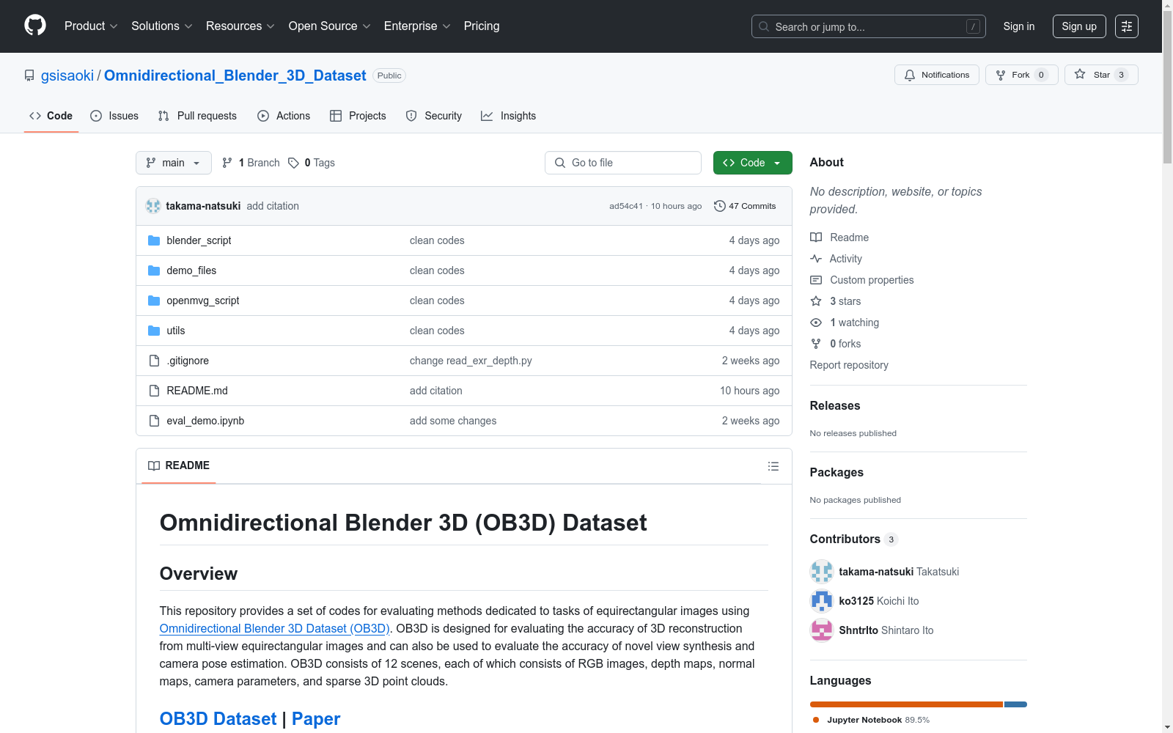The image size is (1173, 733).
Task: Expand the Open Source menu
Action: click(x=330, y=26)
